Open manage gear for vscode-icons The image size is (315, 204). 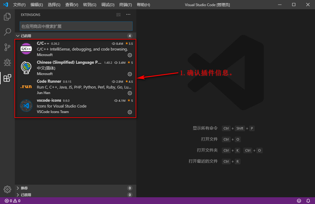[130, 112]
